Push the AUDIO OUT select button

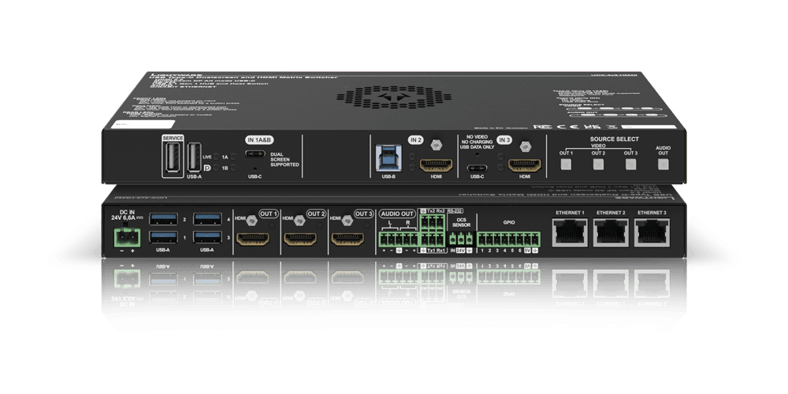click(x=663, y=165)
